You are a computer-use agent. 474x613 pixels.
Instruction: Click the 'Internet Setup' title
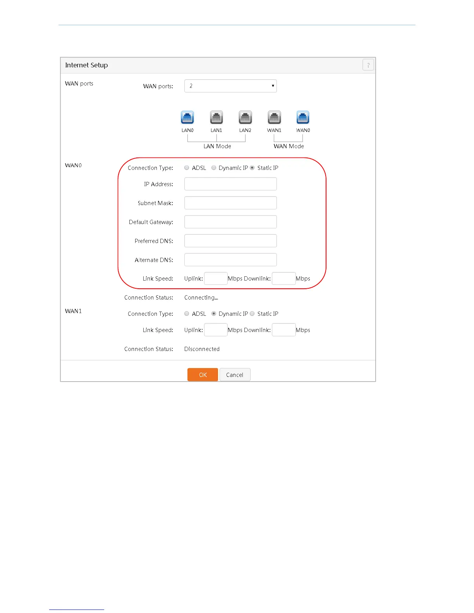(86, 65)
